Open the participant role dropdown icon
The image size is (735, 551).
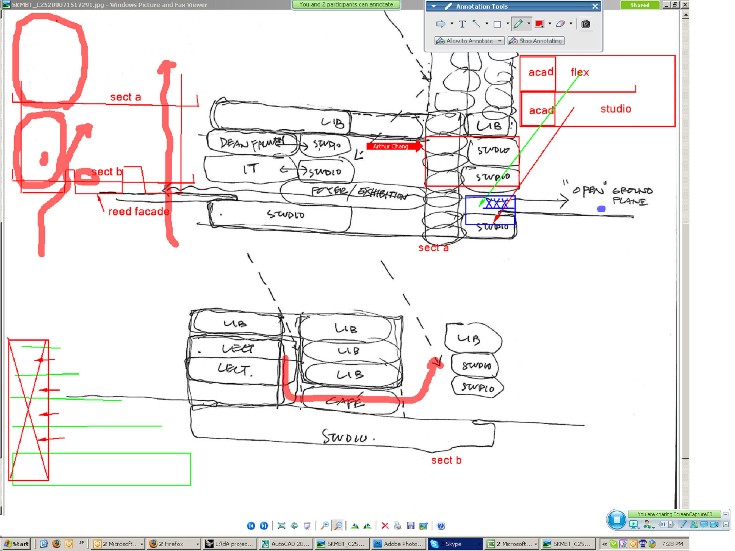click(648, 524)
